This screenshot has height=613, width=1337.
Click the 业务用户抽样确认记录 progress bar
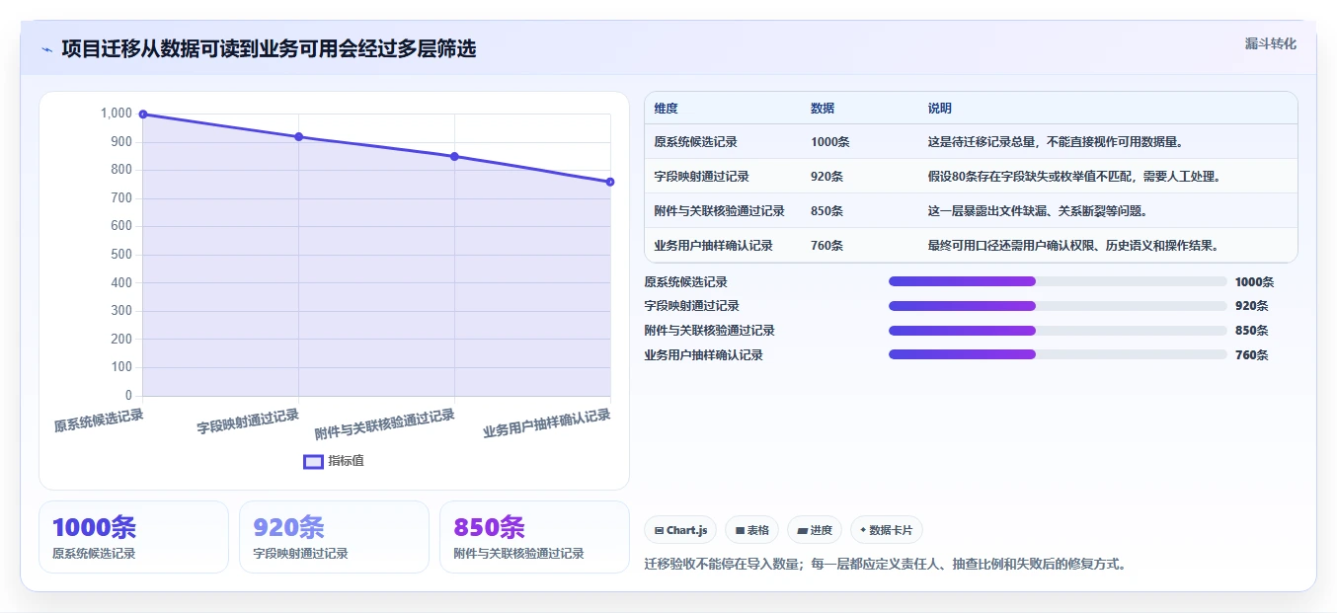[x=1058, y=354]
